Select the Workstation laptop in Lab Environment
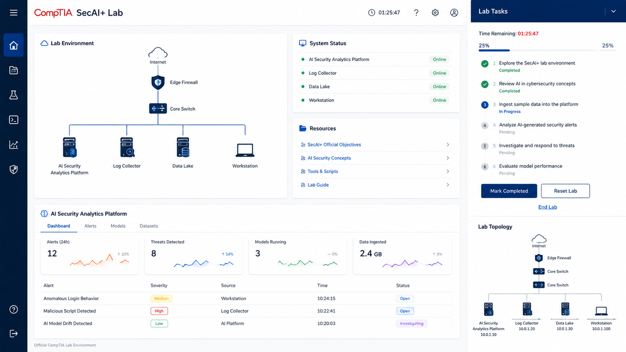Viewport: 626px width, 352px height. [x=245, y=150]
